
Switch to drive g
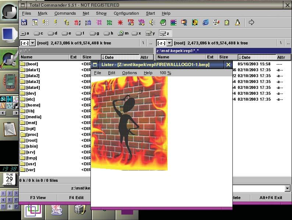click(x=95, y=33)
